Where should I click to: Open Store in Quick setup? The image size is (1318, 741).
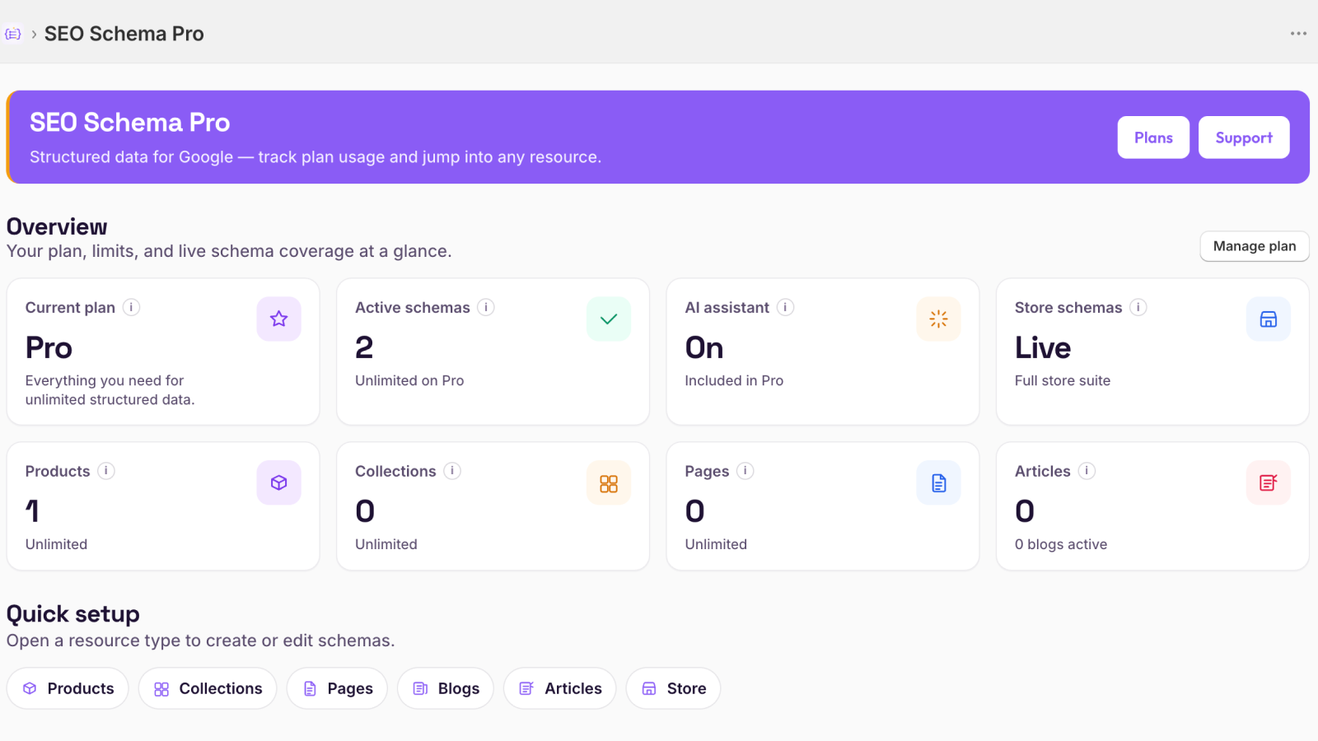673,688
